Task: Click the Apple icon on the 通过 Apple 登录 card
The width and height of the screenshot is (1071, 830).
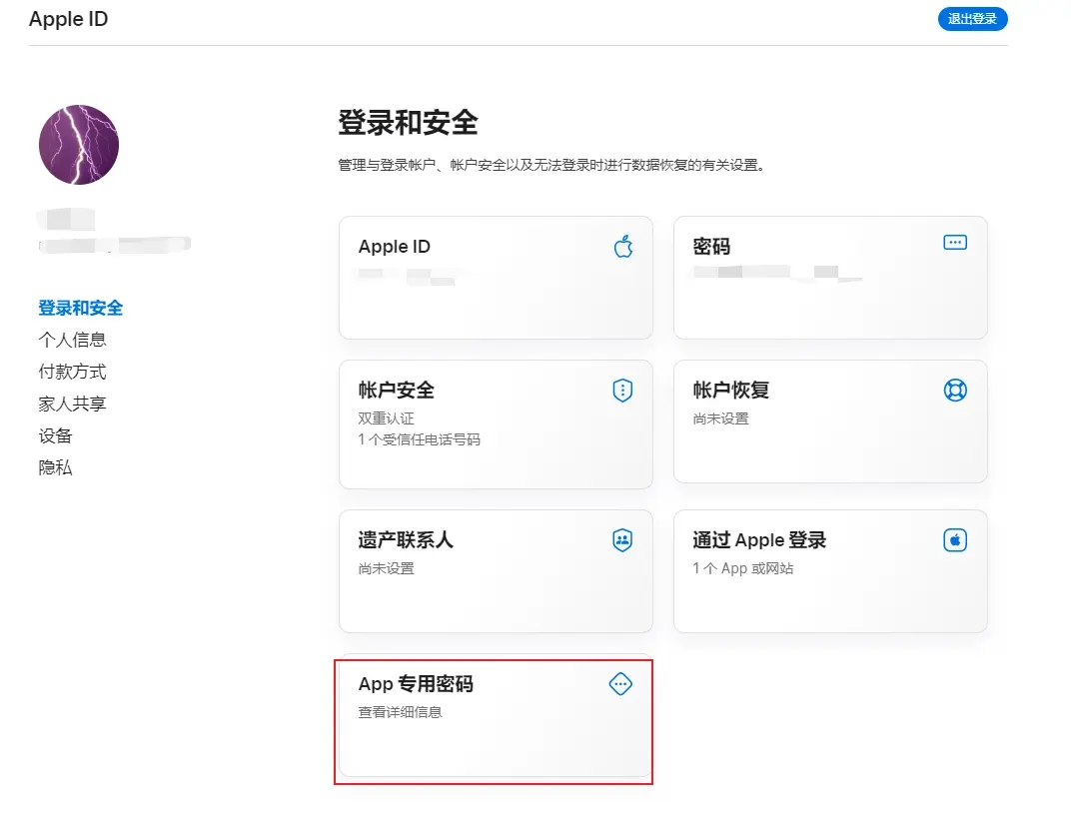Action: coord(955,540)
